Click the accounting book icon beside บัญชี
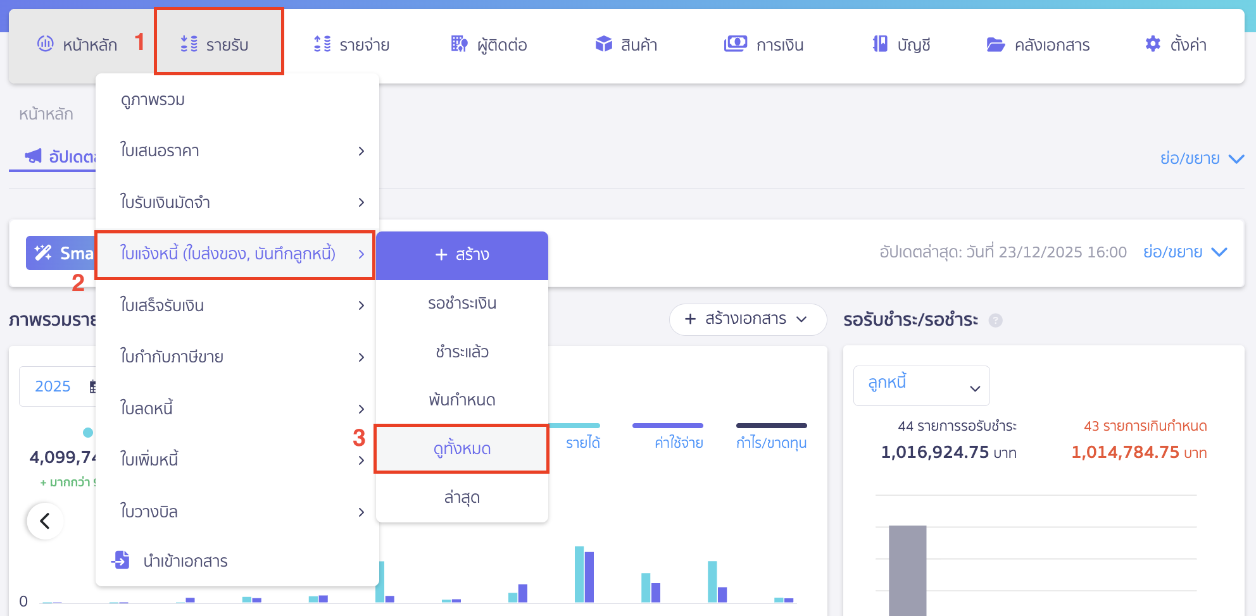1256x616 pixels. pos(880,44)
